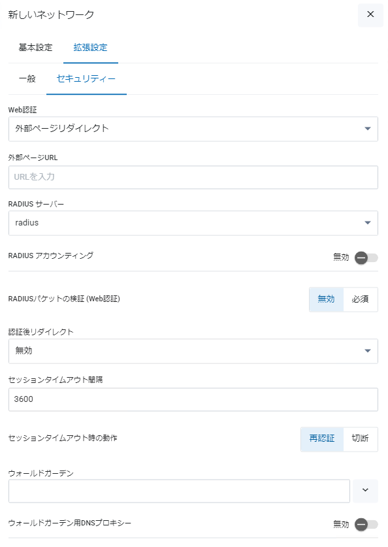388x547 pixels.
Task: Open the Web認証 dropdown arrow
Action: [x=368, y=129]
